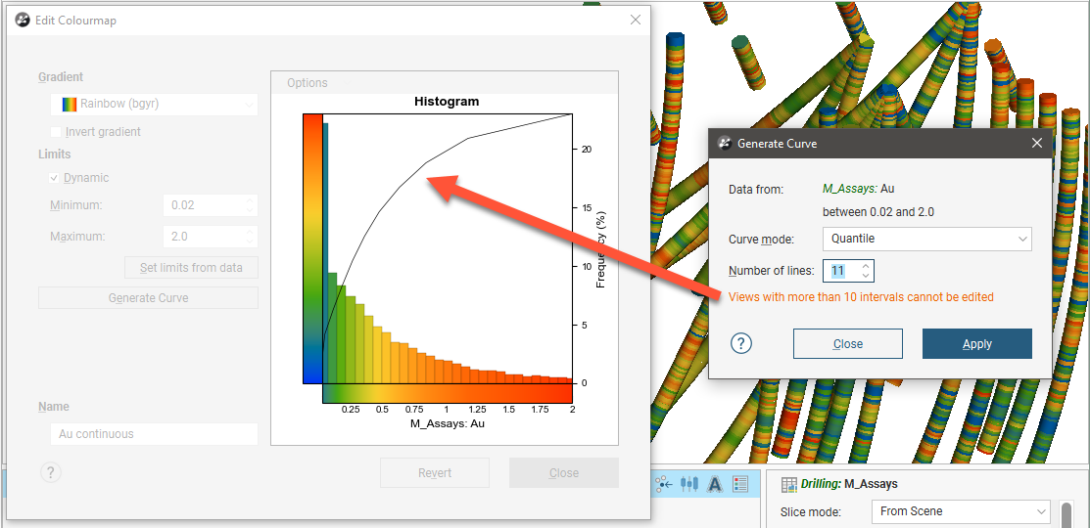1090x528 pixels.
Task: Click the scatter points arrow toolbar icon
Action: [x=665, y=483]
